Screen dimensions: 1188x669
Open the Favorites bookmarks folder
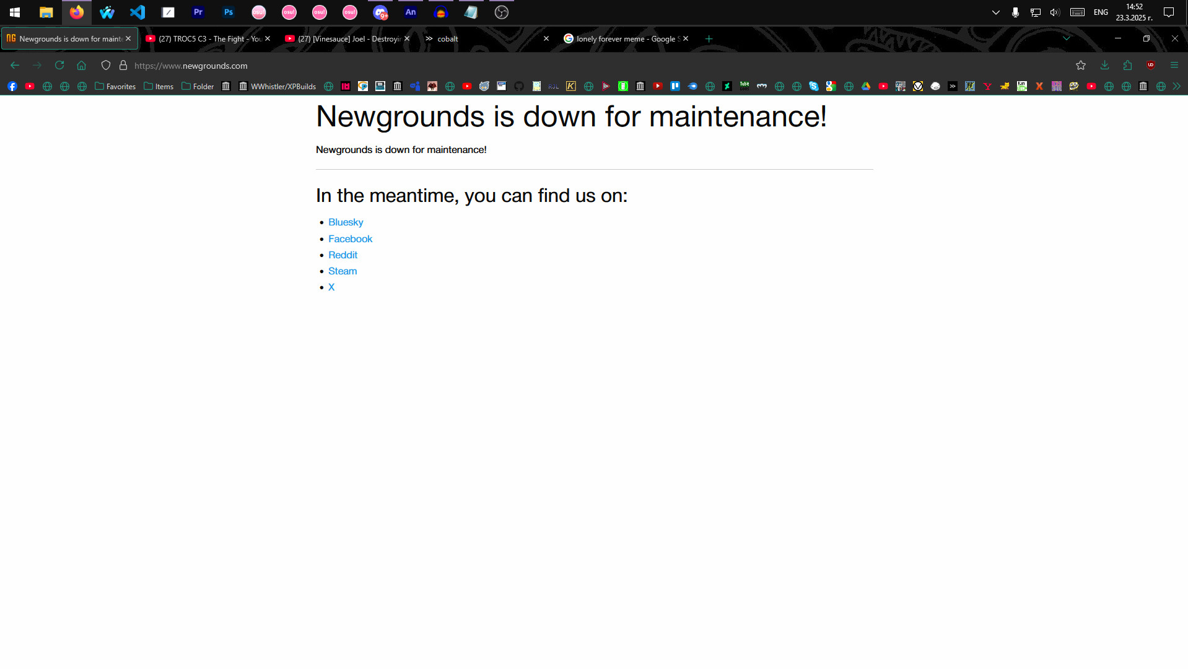[115, 87]
